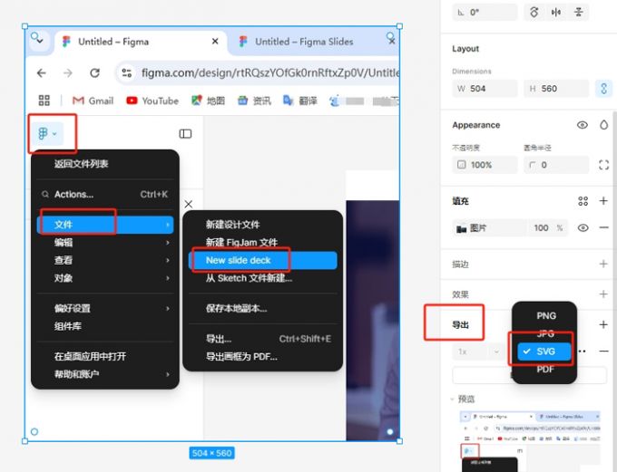
Task: Open the site info icon in address bar
Action: [127, 73]
